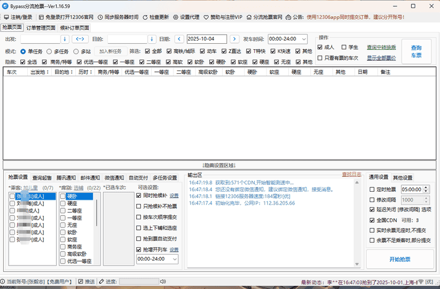Toggle the 高铁/城际 filter checkbox
This screenshot has width=440, height=289.
[x=169, y=51]
